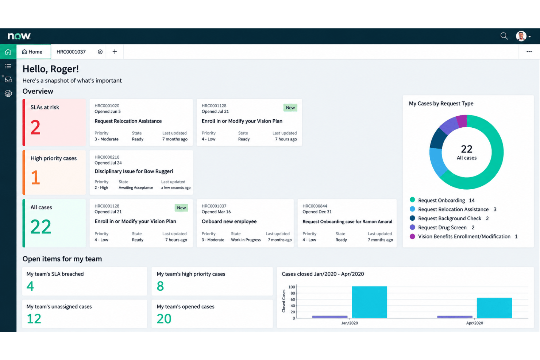Image resolution: width=540 pixels, height=360 pixels.
Task: Click 'Work in Progress' state text
Action: pyautogui.click(x=246, y=240)
